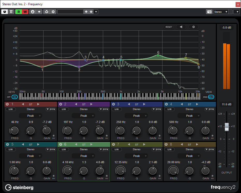241x193 pixels.
Task: Click the left arrow icon in band 1 header
Action: tap(23, 104)
